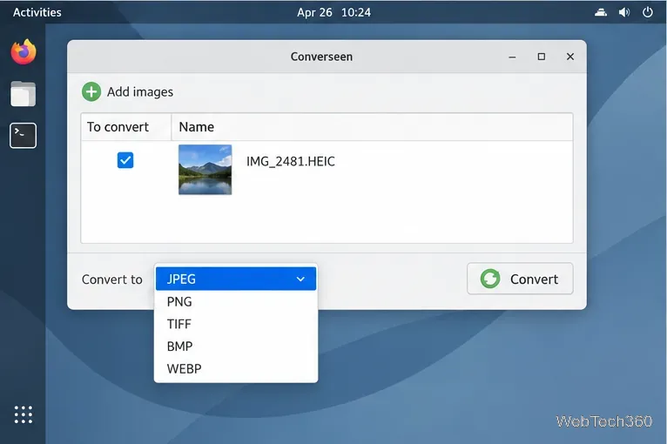Click the mountain lake image thumbnail
667x444 pixels.
(205, 170)
